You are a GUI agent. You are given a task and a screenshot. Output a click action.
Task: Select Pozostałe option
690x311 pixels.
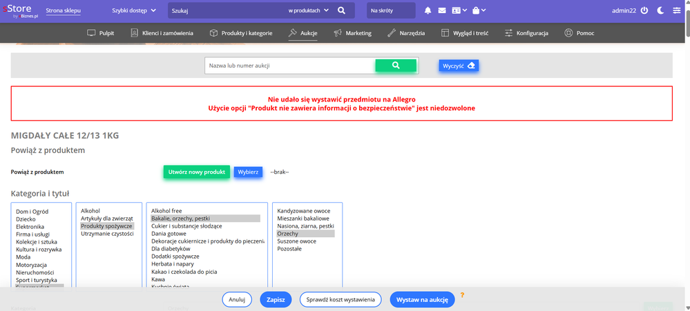coord(289,249)
